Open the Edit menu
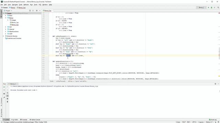This screenshot has width=220, height=123. 5,4
